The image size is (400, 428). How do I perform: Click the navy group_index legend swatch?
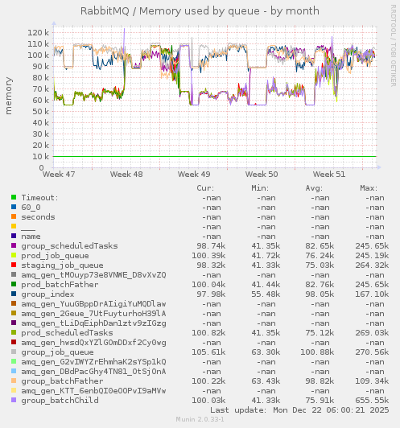tap(14, 294)
